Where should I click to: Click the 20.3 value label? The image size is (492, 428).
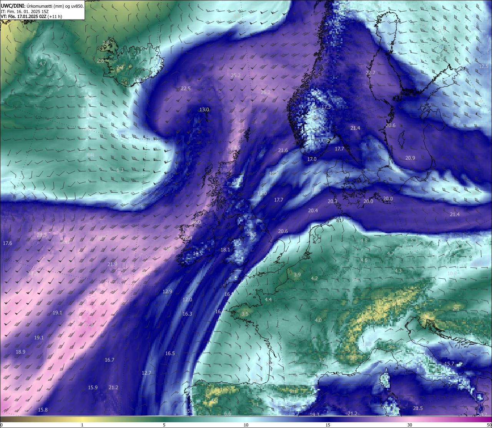pyautogui.click(x=332, y=202)
